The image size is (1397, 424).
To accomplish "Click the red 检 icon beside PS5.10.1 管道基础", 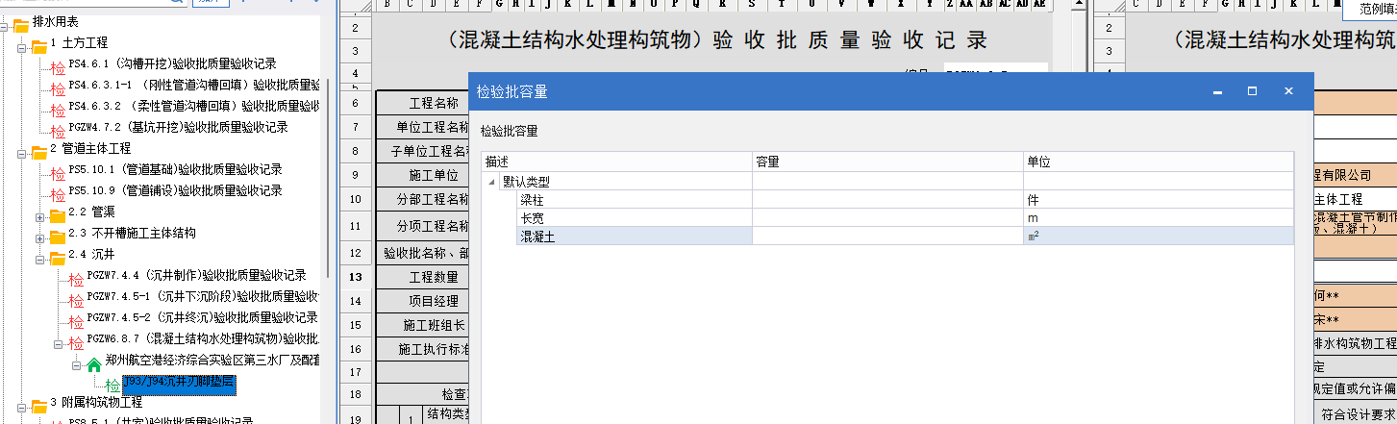I will click(58, 170).
